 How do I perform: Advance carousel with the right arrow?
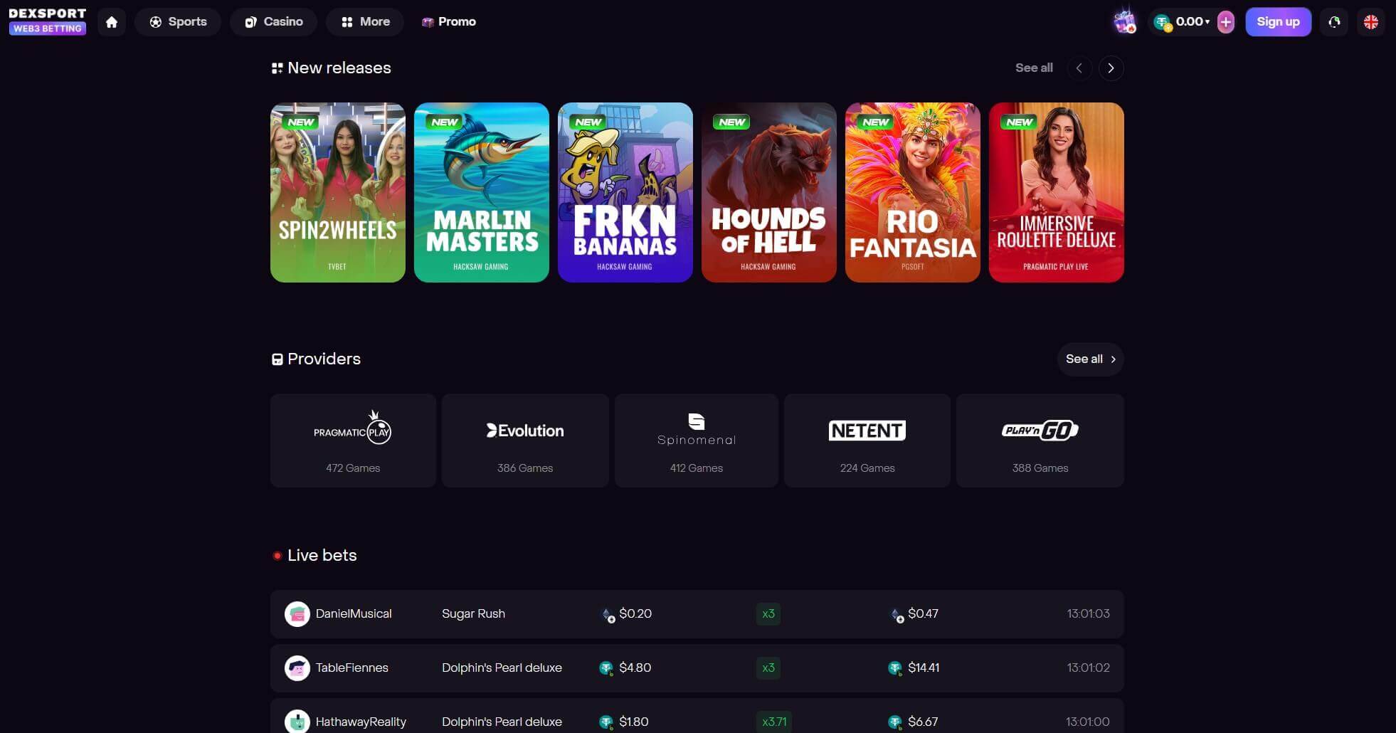(x=1111, y=68)
